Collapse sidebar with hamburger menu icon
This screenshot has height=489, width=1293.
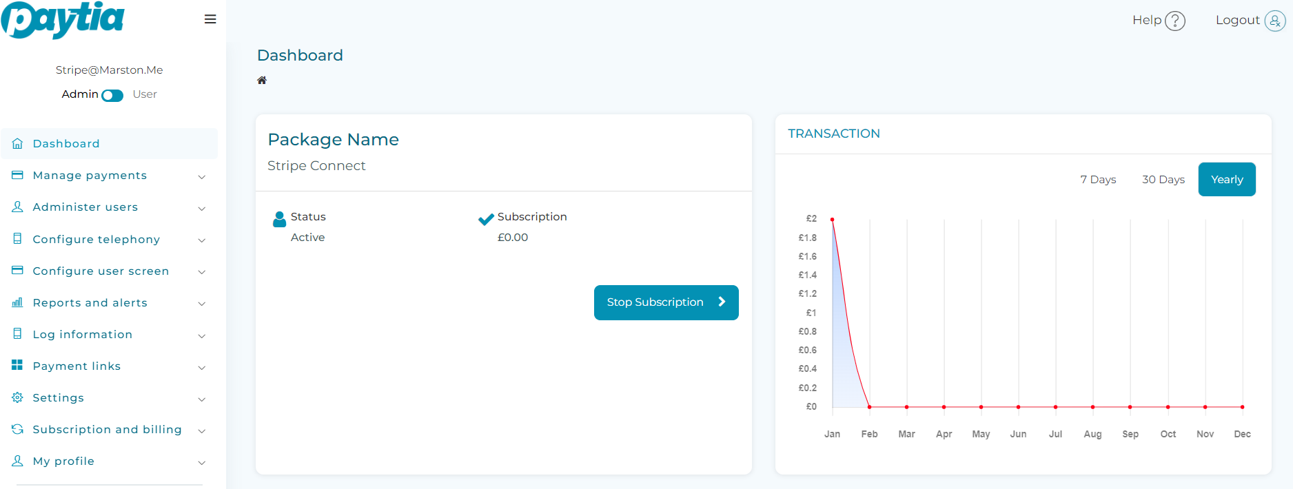point(210,19)
